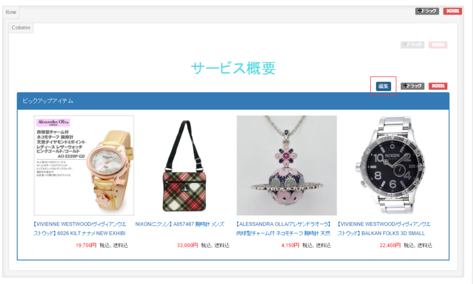Open the orb pendant necklace image
This screenshot has height=284, width=473.
287,165
